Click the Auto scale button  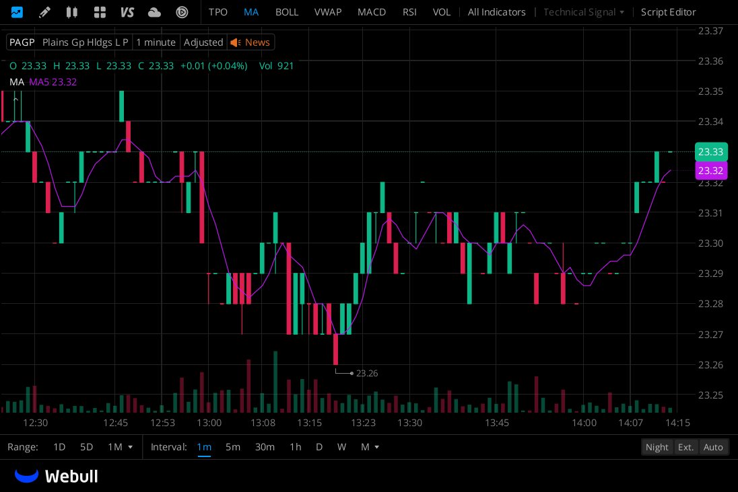pos(713,447)
